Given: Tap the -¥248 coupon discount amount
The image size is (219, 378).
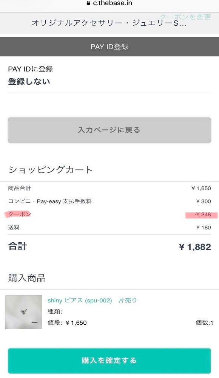Looking at the screenshot, I should (x=202, y=215).
